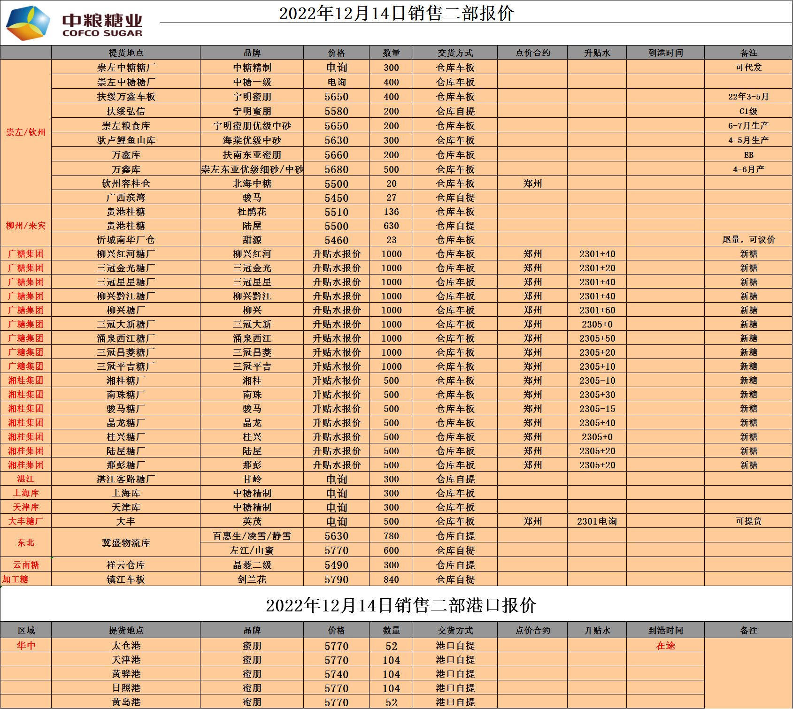Select the 东北 region cell
Image resolution: width=793 pixels, height=709 pixels.
click(26, 543)
